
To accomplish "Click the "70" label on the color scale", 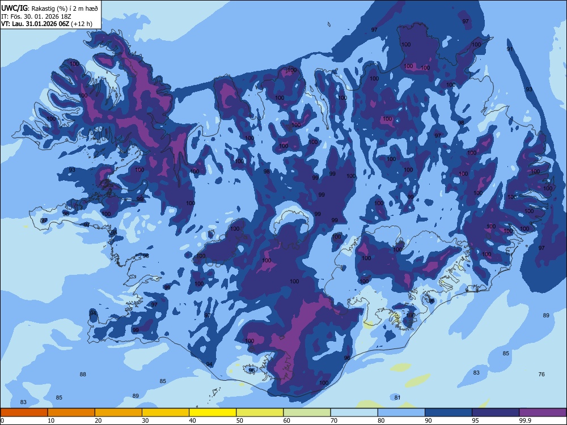I will (x=334, y=420).
